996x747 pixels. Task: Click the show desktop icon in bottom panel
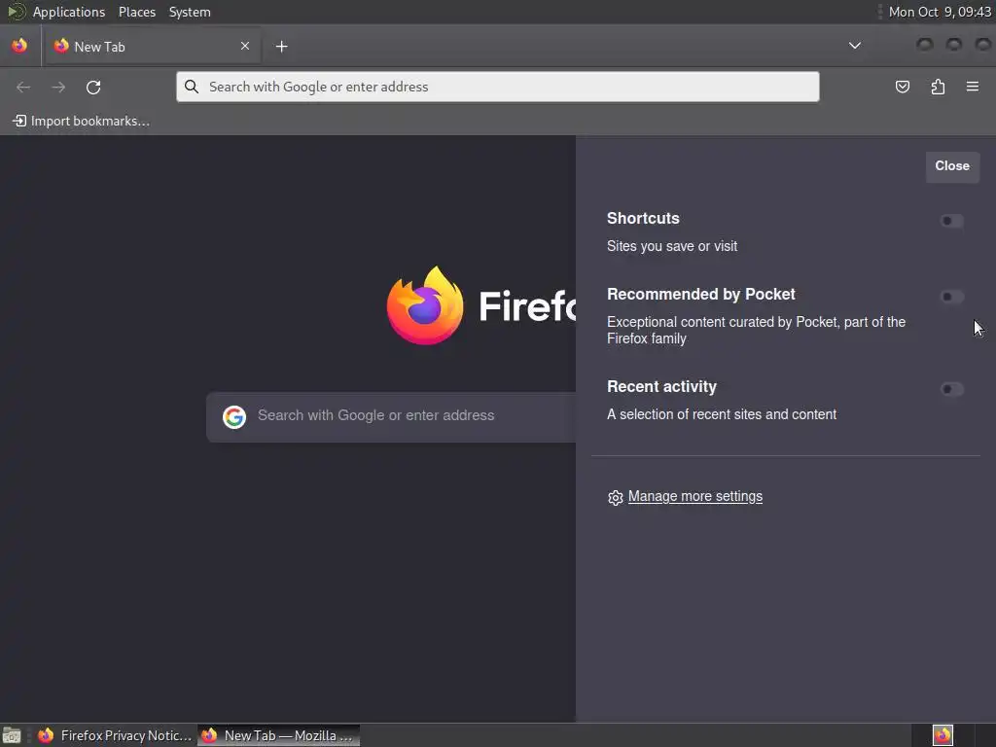point(12,735)
